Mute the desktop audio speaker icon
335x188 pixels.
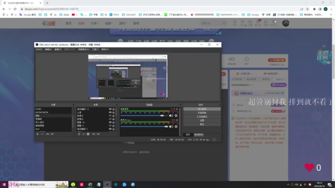click(x=171, y=116)
